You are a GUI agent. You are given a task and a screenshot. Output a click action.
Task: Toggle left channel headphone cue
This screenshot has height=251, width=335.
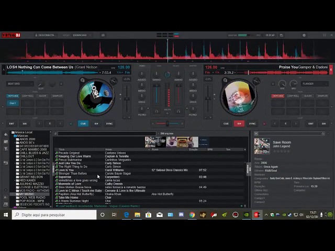pyautogui.click(x=157, y=111)
